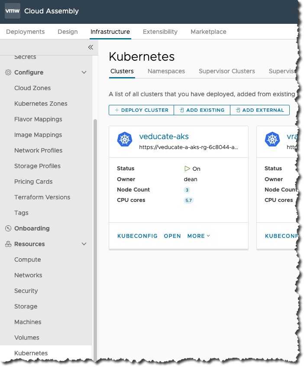Collapse the Configure section chevron
The height and width of the screenshot is (367, 304).
[84, 72]
